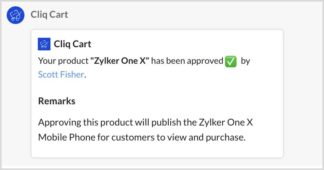Click the circular Cliq Cart bot avatar
Screen dimensions: 324x170
pyautogui.click(x=15, y=15)
